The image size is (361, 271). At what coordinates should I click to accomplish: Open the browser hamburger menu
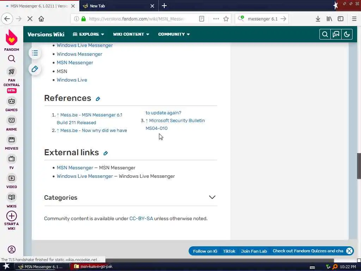[354, 19]
